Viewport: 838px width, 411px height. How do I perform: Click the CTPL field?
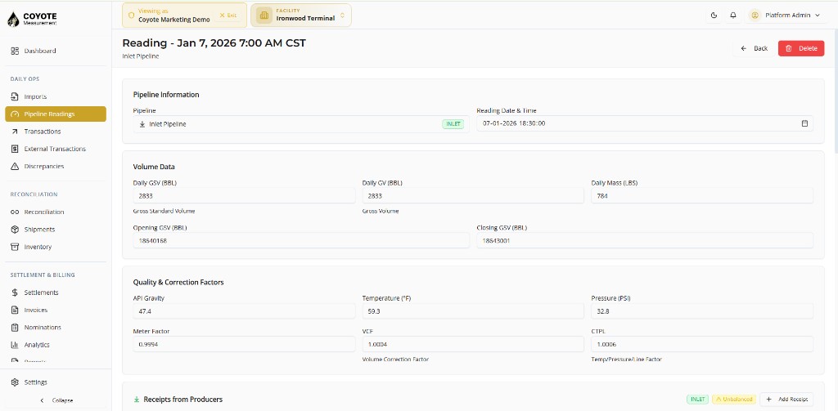(x=702, y=344)
